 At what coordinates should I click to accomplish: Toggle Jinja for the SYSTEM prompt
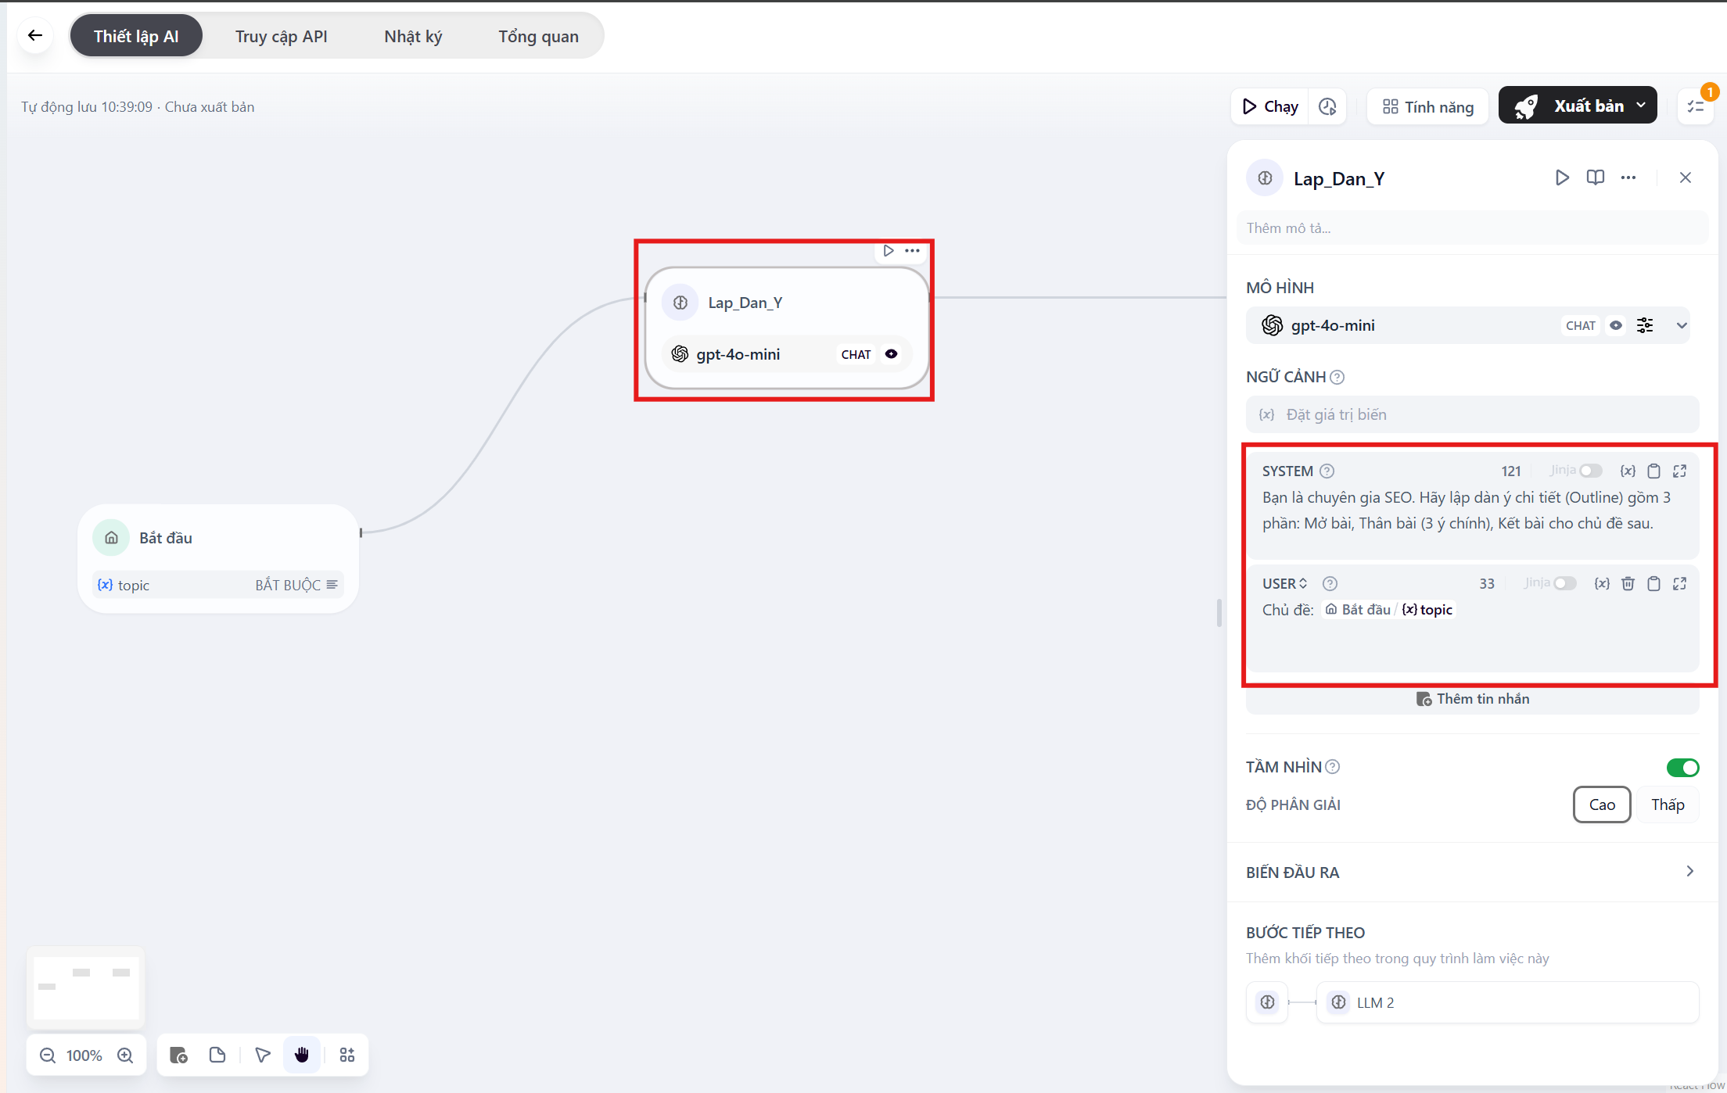click(1590, 471)
